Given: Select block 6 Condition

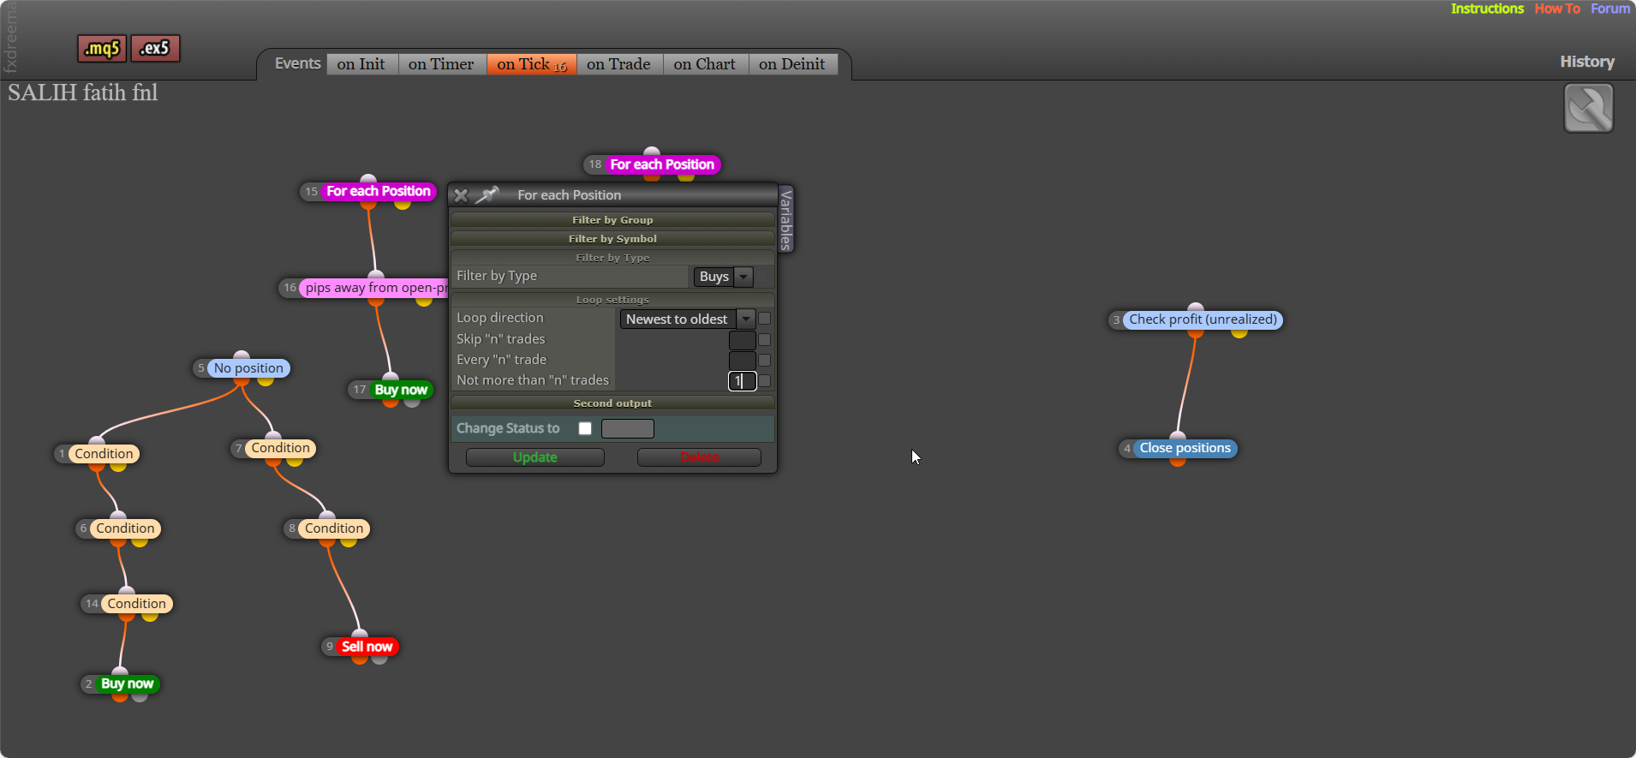Looking at the screenshot, I should tap(125, 528).
